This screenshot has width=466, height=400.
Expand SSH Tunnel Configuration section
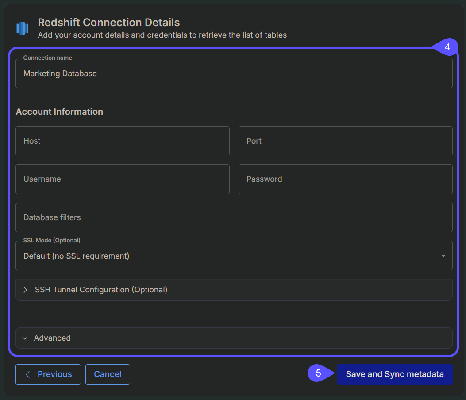(234, 290)
